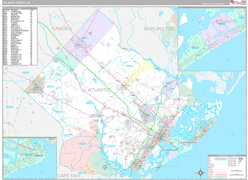Click ZIP code label 08205
This screenshot has height=180, width=248.
(159, 104)
